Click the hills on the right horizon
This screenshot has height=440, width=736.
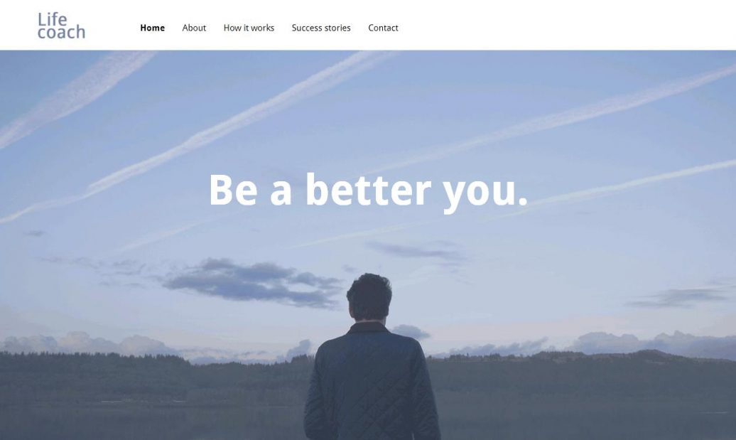[582, 371]
